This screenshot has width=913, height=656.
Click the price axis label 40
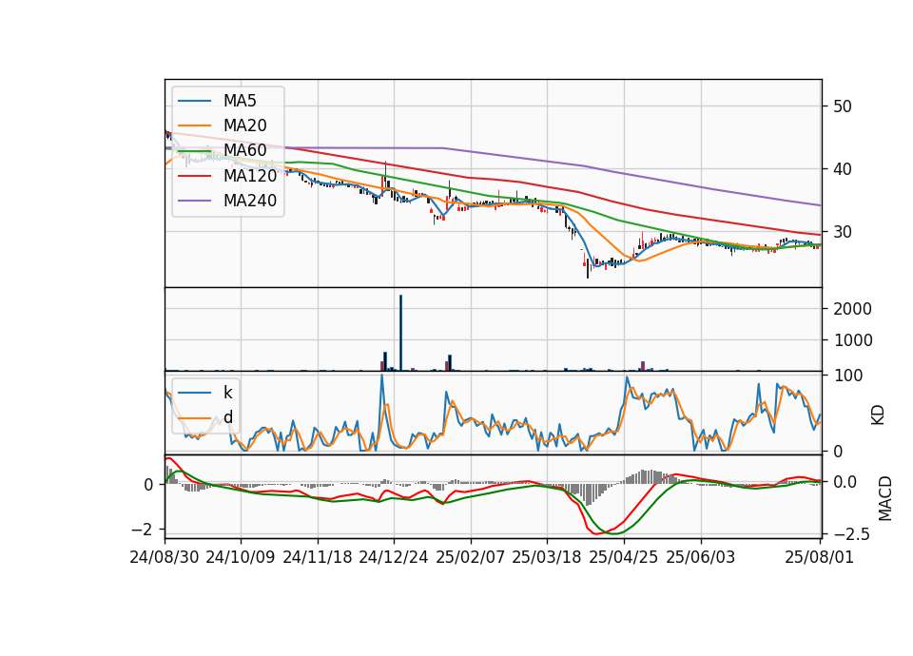843,169
